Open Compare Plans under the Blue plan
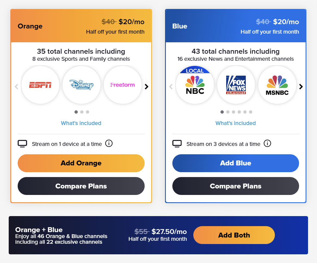Viewport: 317px width, 263px height. click(235, 186)
